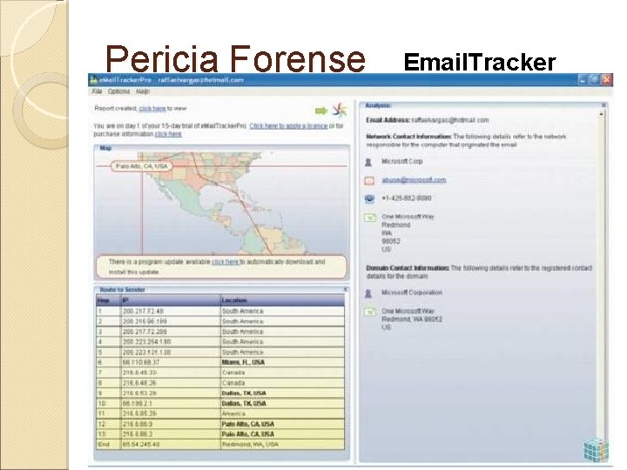Click the email address text in the Analysis panel

point(450,120)
